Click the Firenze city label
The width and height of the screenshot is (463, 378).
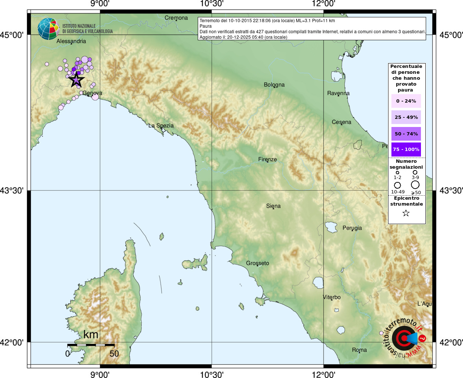(x=267, y=159)
